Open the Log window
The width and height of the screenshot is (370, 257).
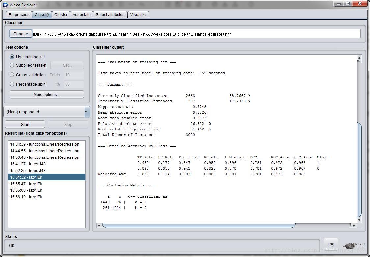331,244
